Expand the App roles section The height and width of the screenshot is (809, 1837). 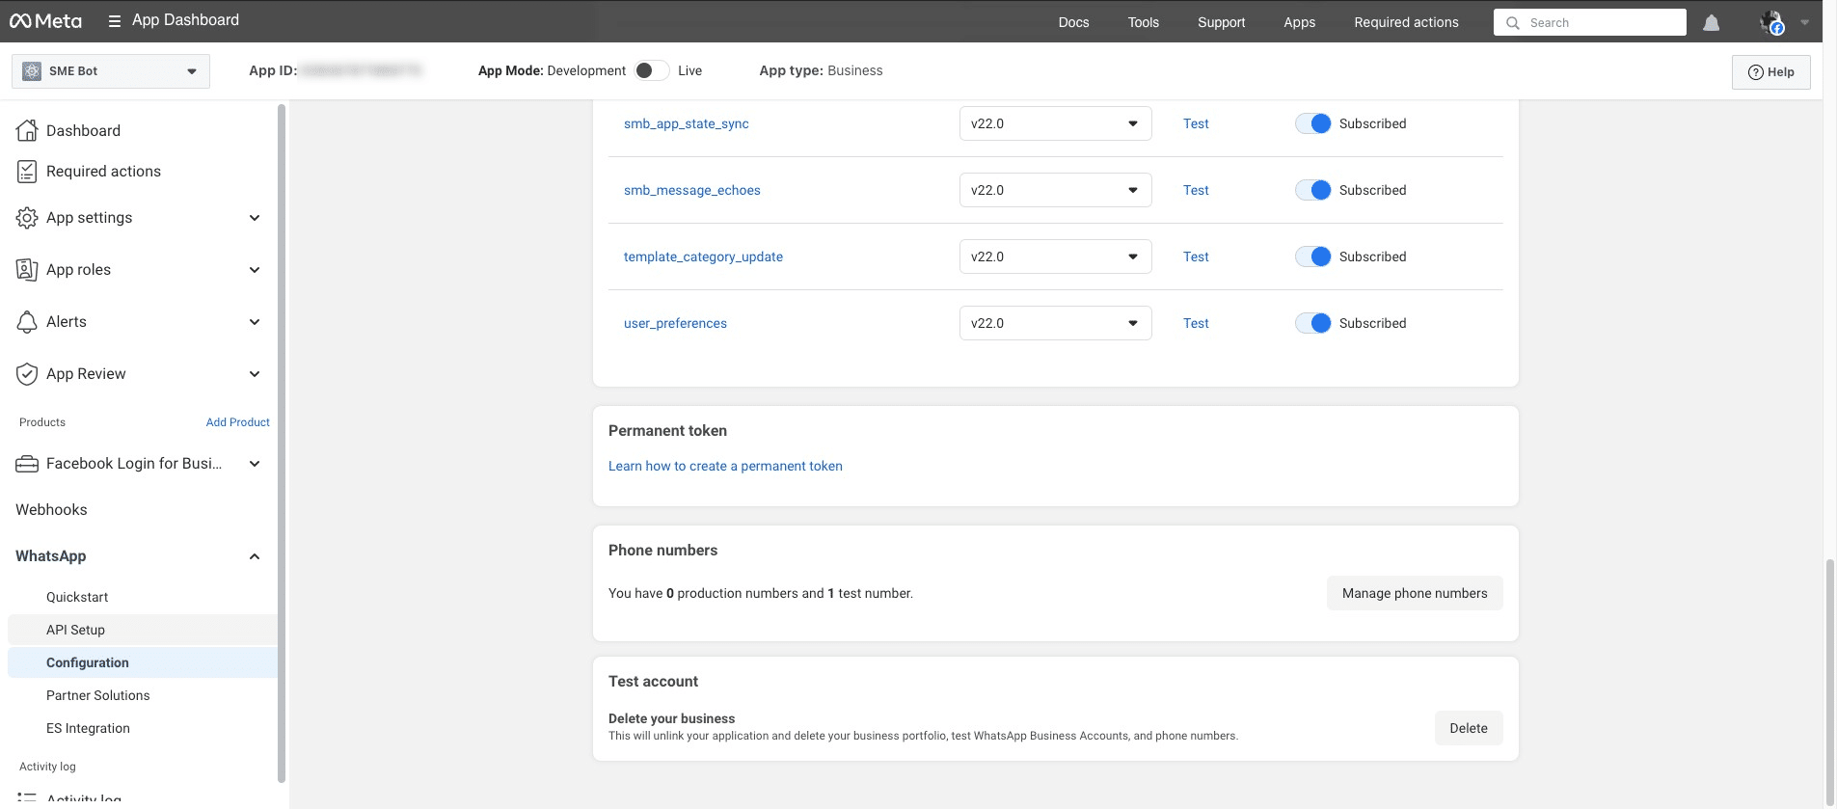pos(255,270)
